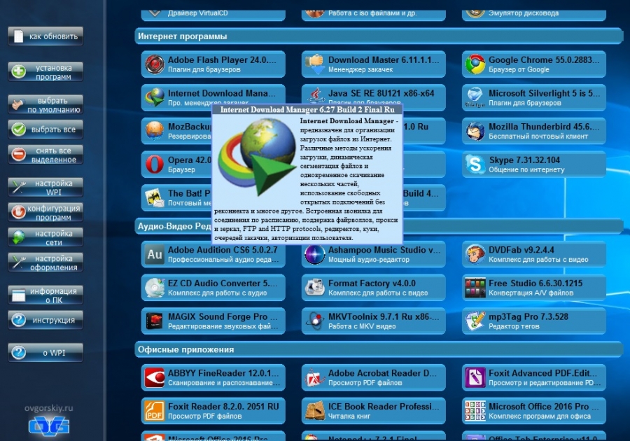Select 'mp3Tag Pro 7.3.528' entry text
Screen dimensions: 630x441
click(528, 316)
